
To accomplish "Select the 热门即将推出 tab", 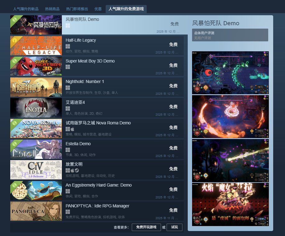I will (77, 9).
